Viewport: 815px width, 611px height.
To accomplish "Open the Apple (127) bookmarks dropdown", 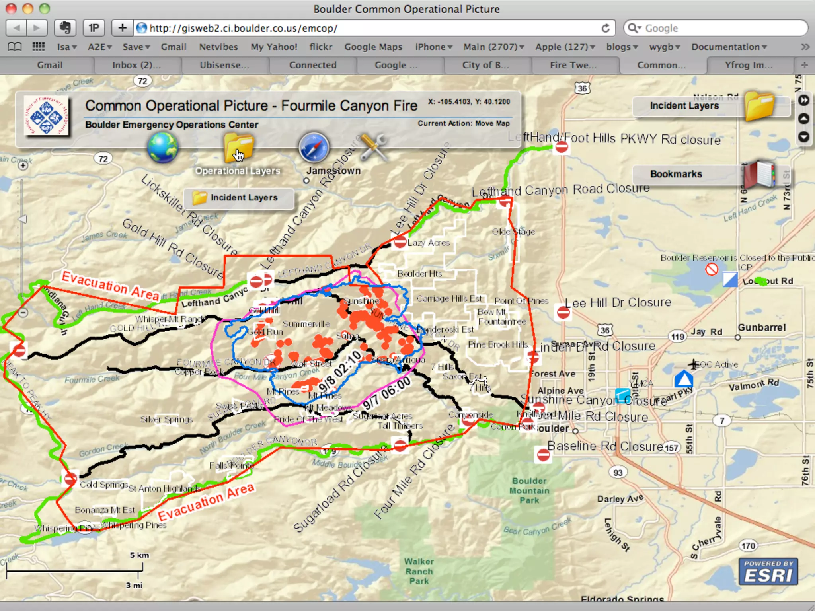I will point(565,47).
